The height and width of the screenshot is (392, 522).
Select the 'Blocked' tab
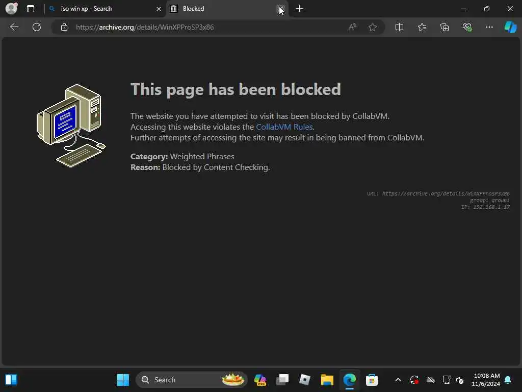point(227,9)
